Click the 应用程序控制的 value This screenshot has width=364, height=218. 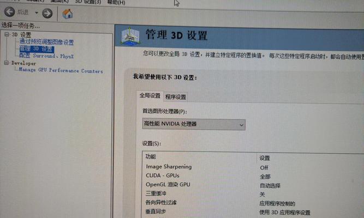(x=277, y=204)
